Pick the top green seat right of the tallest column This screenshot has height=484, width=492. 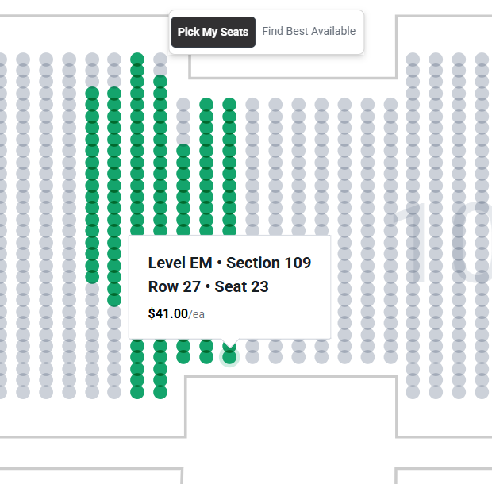160,81
